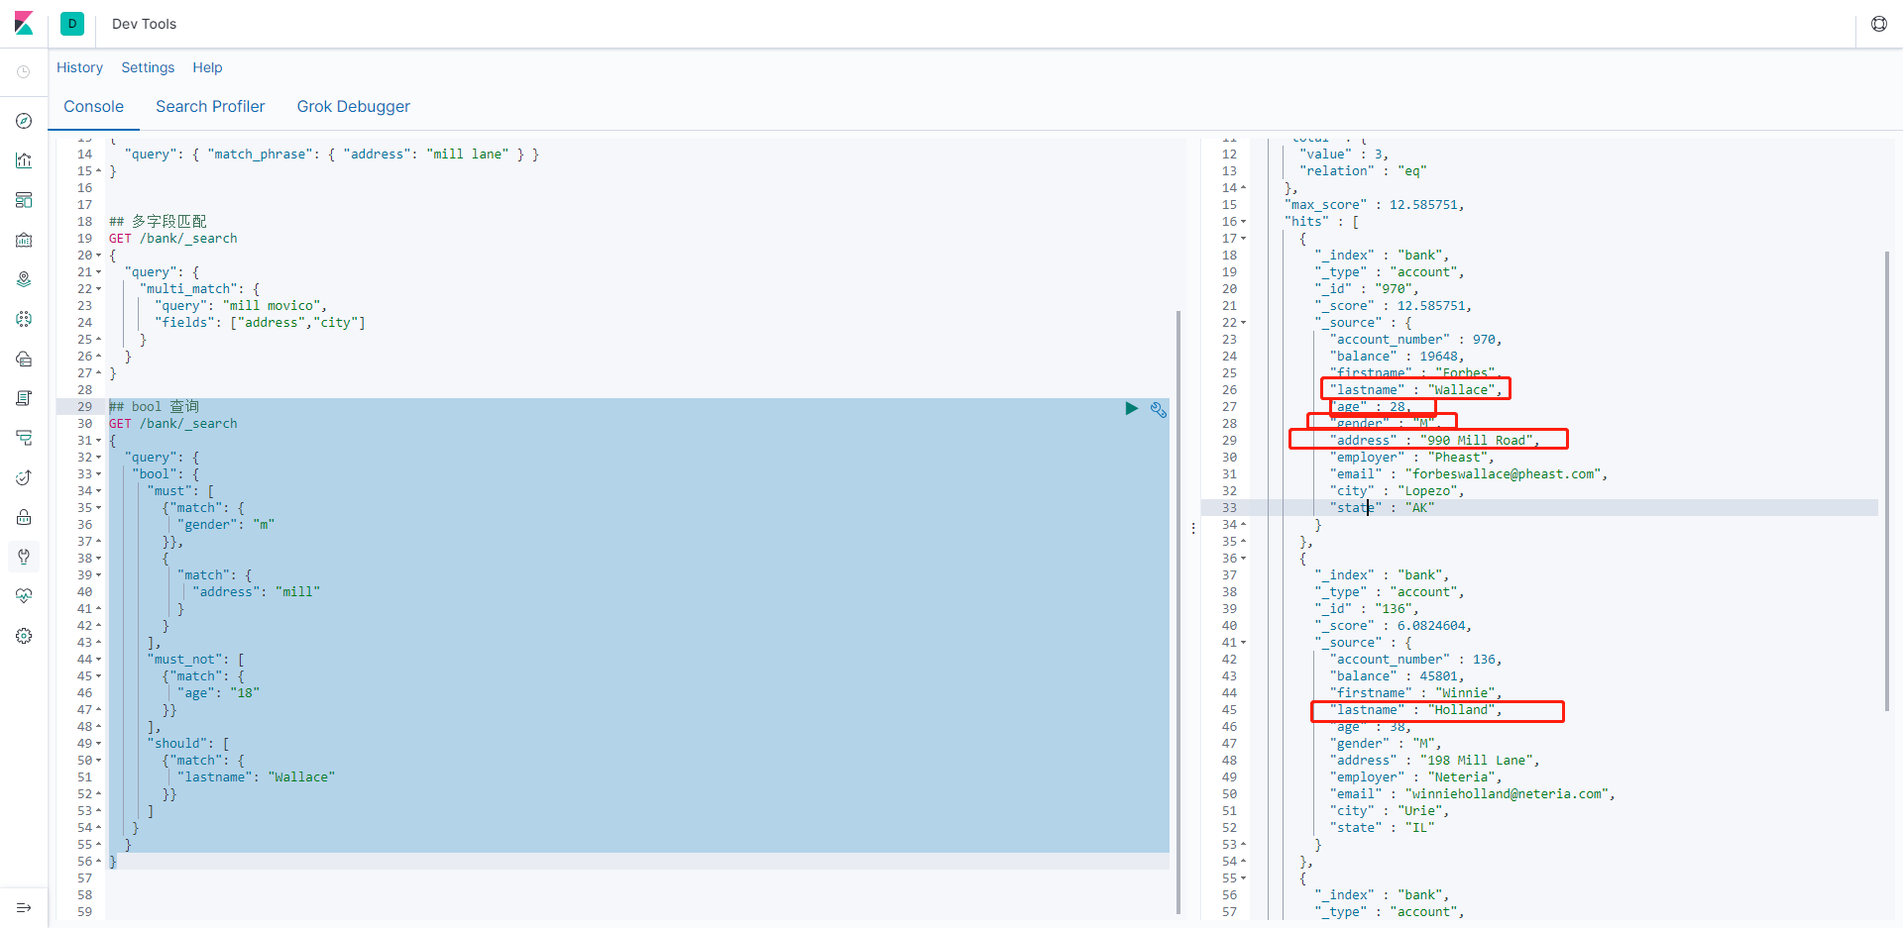Click the "max_score" : 12.585751 line
Screen dimensions: 1903x928
(1375, 205)
